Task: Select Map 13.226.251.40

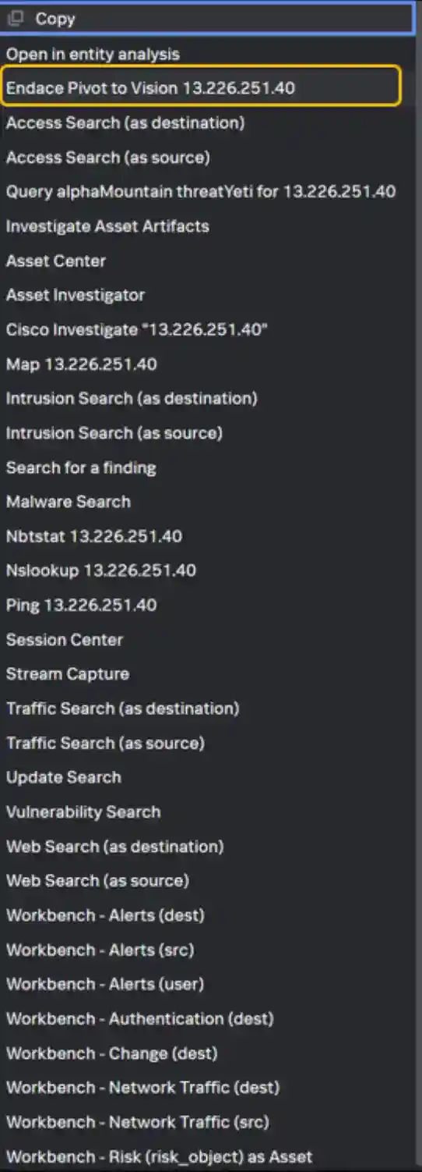Action: click(x=82, y=364)
